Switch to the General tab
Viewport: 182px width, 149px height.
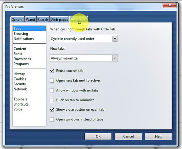click(17, 20)
